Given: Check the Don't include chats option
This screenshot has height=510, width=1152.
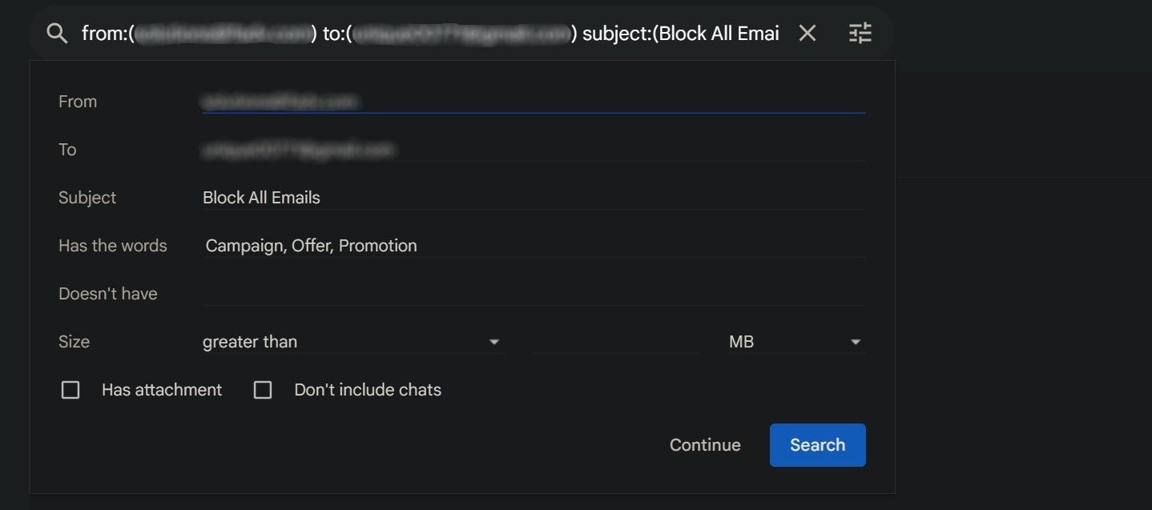Looking at the screenshot, I should 263,389.
